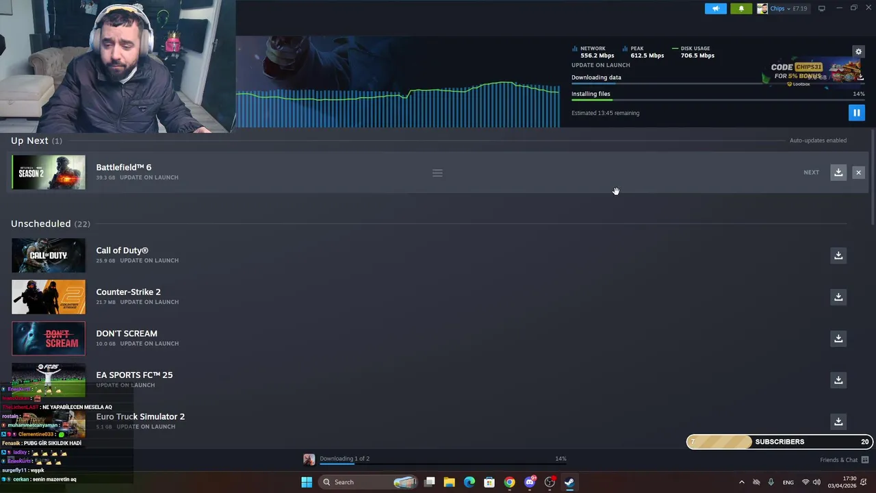The width and height of the screenshot is (876, 493).
Task: Open the Battlefield 6 thumbnail
Action: coord(49,173)
